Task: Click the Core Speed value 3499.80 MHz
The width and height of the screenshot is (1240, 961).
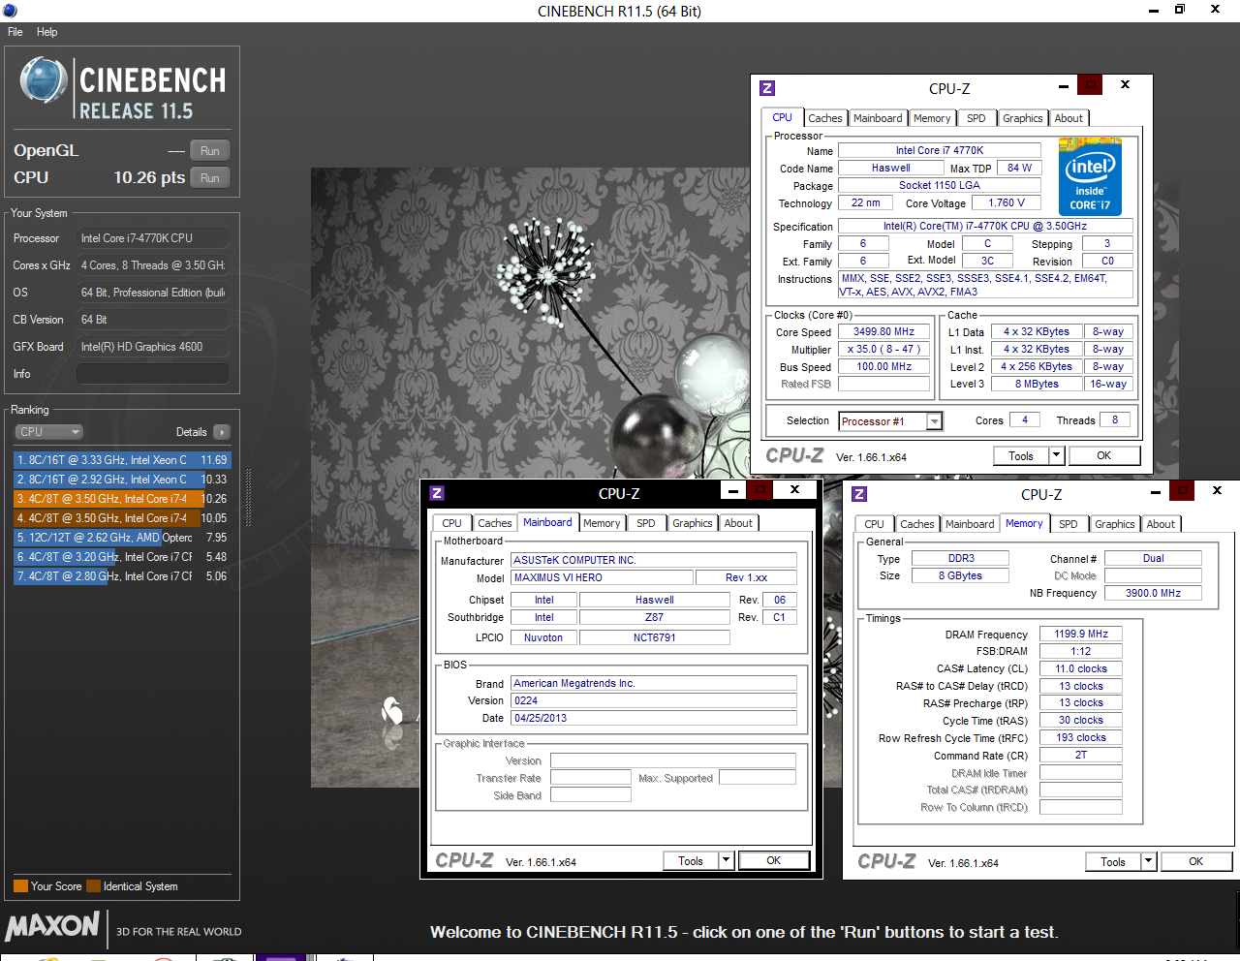Action: tap(884, 331)
